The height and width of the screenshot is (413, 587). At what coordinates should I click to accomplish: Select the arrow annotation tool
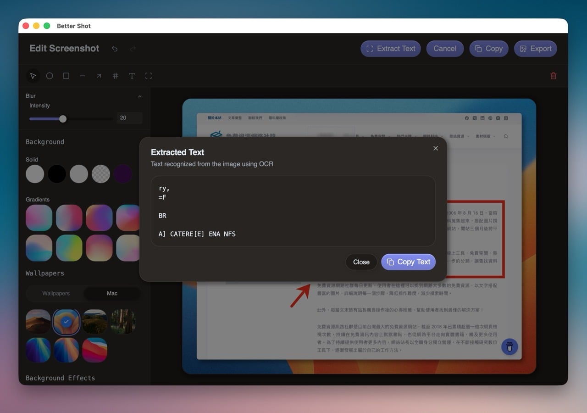point(99,76)
